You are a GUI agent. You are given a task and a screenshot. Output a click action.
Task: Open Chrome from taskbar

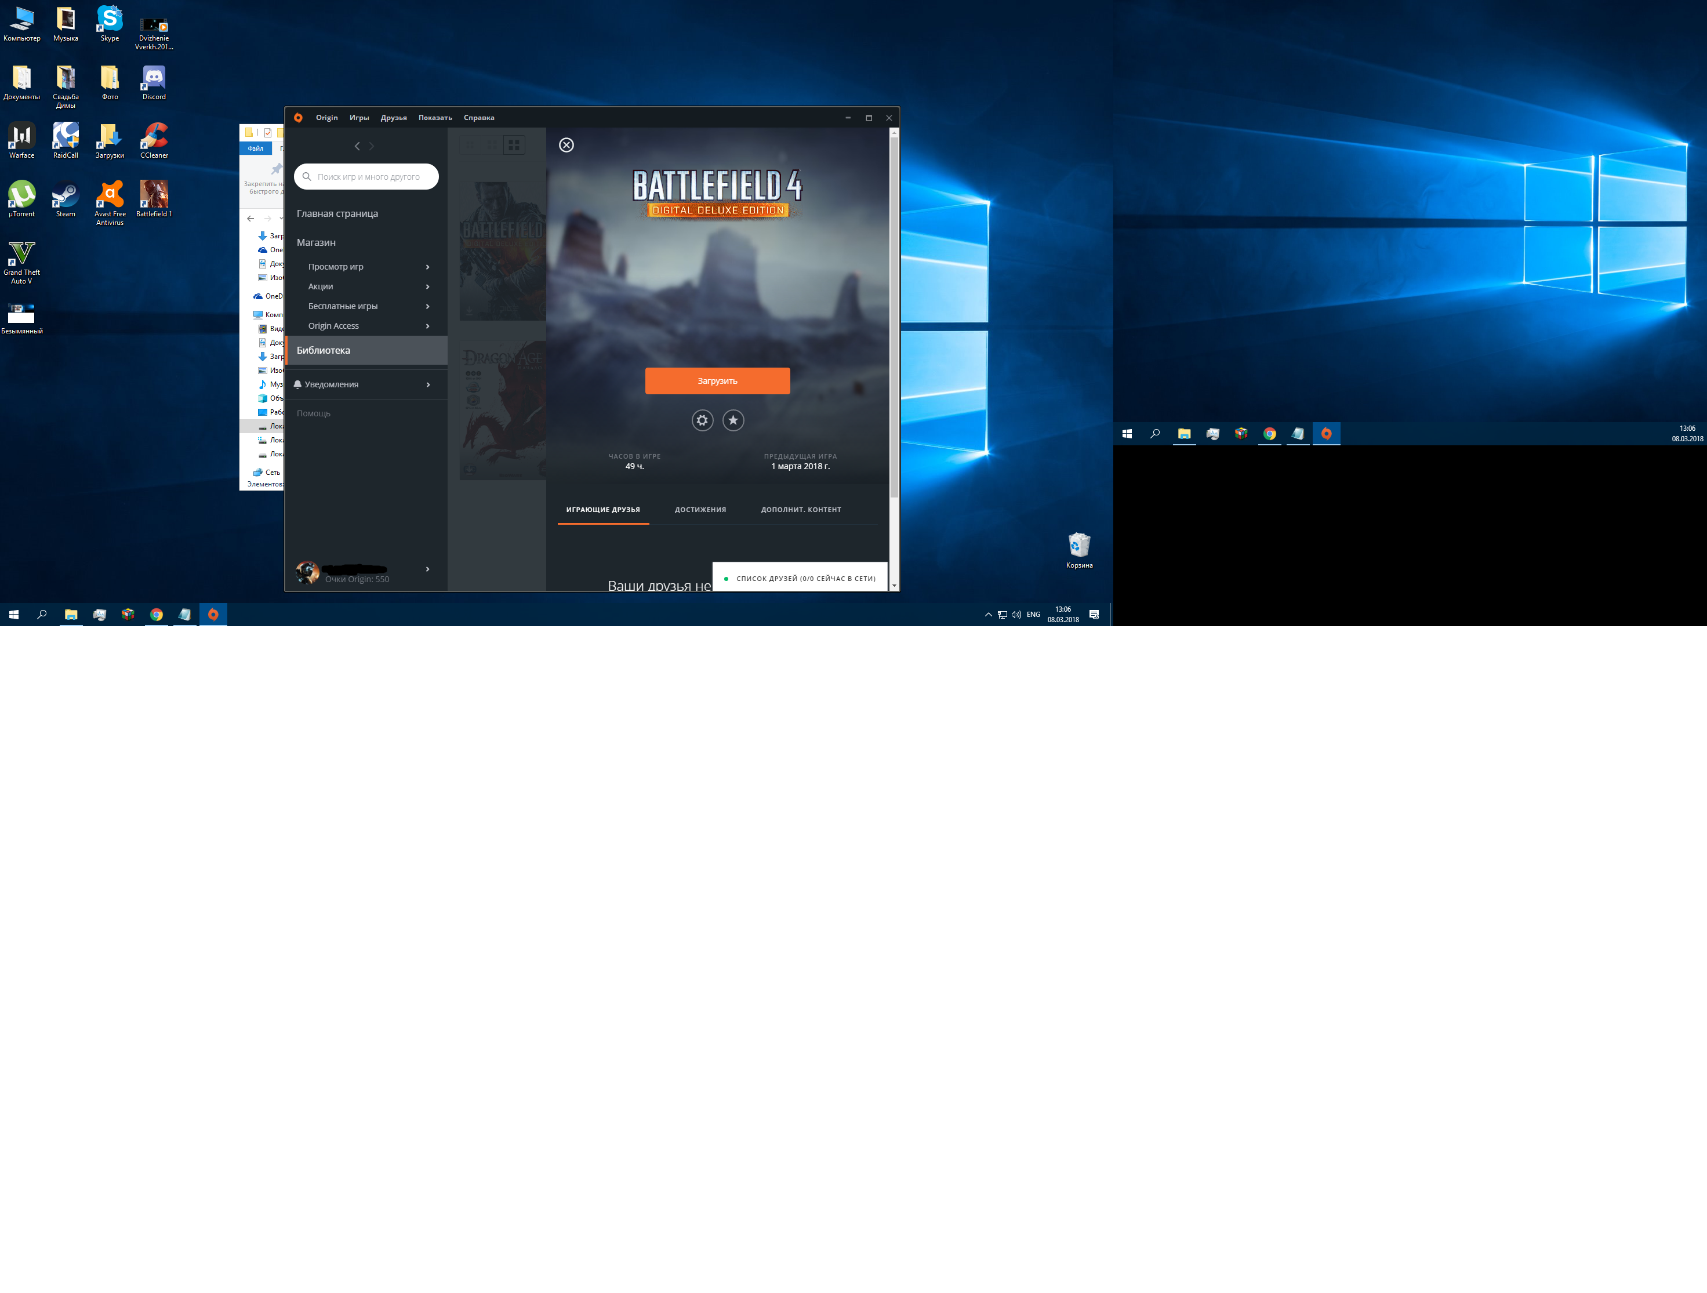157,615
